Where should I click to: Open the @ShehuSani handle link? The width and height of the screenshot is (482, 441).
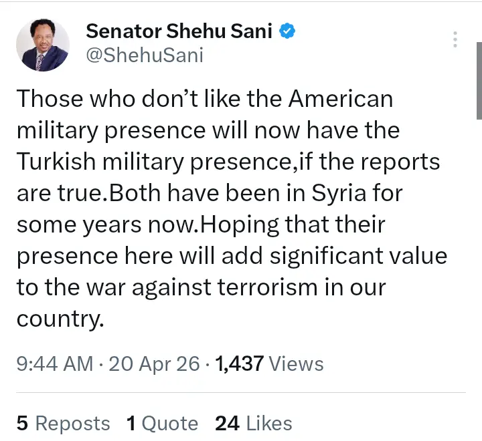tap(144, 55)
